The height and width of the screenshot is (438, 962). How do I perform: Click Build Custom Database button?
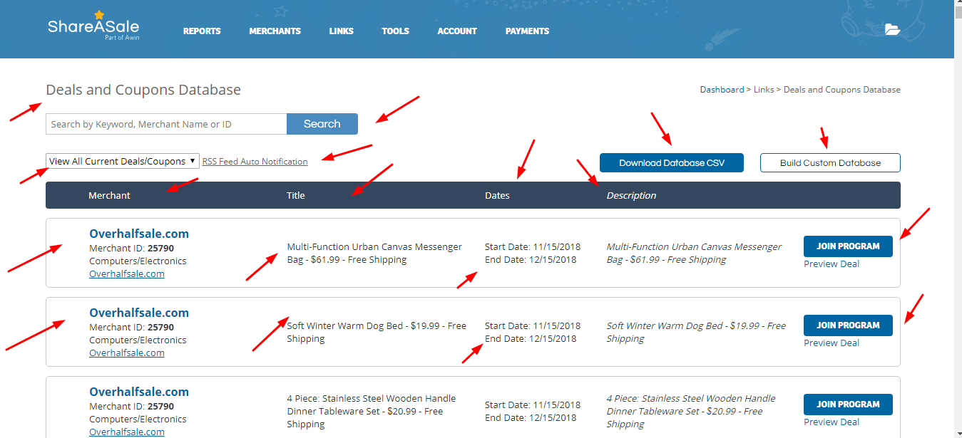pyautogui.click(x=830, y=163)
